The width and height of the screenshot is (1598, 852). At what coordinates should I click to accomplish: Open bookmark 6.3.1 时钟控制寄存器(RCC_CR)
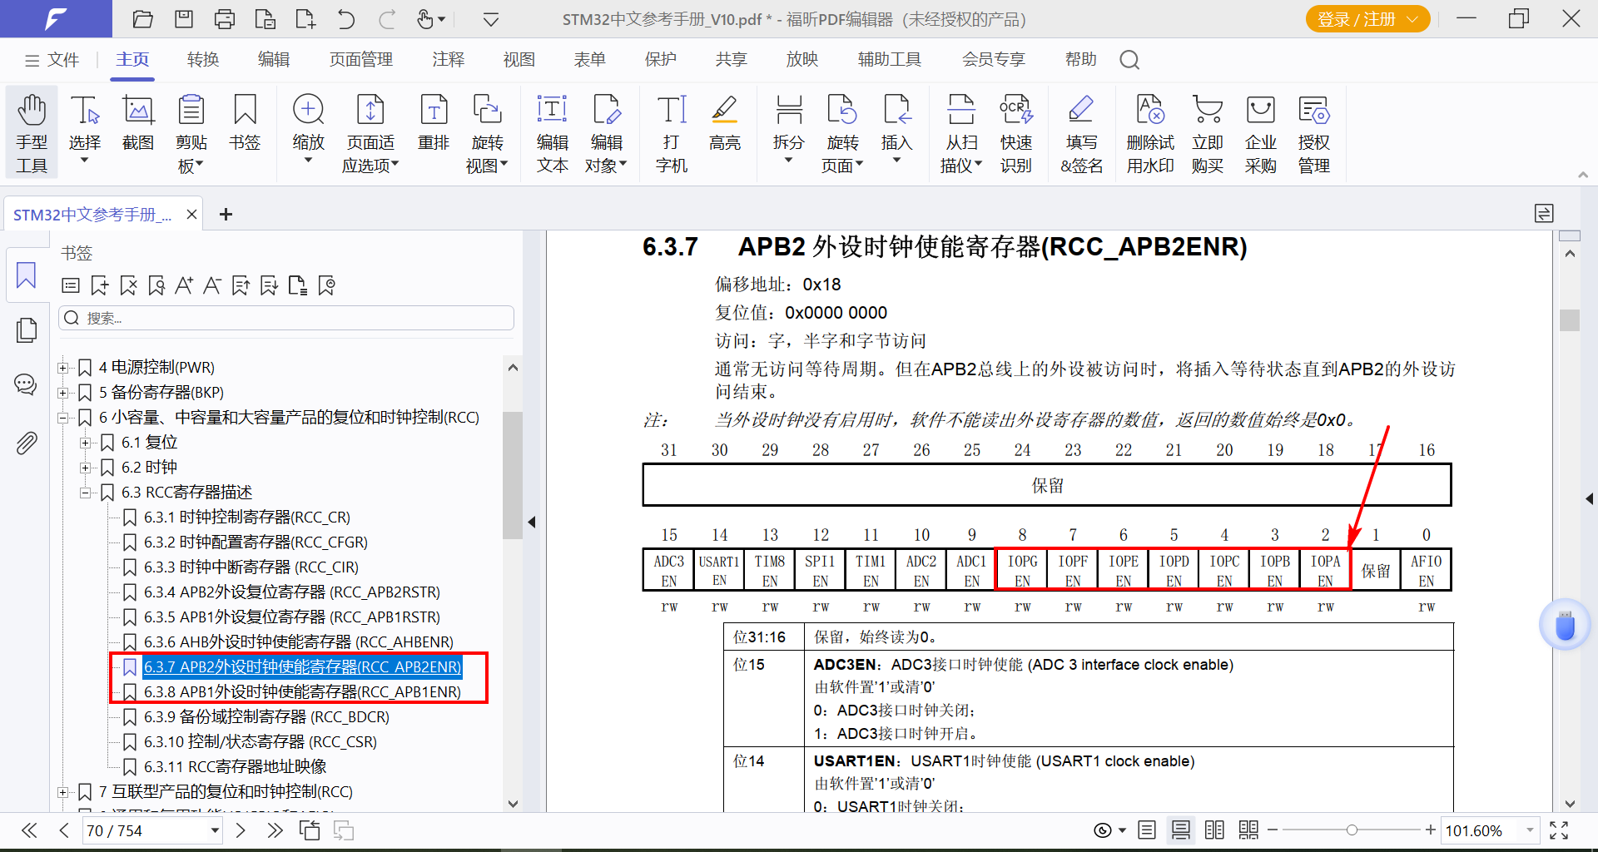click(247, 517)
